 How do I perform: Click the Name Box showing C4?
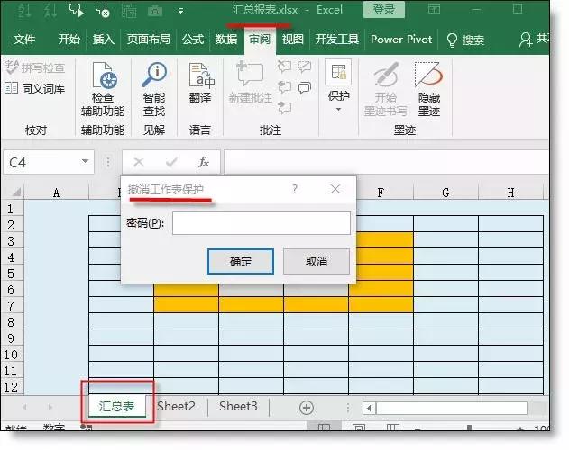tap(42, 162)
